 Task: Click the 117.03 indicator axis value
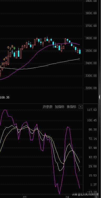(92, 110)
